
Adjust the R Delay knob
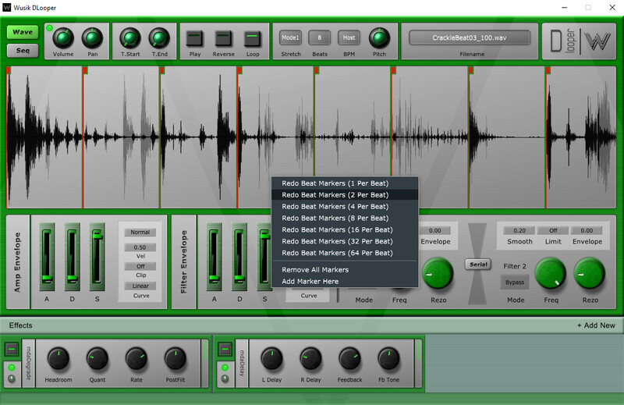[x=310, y=359]
